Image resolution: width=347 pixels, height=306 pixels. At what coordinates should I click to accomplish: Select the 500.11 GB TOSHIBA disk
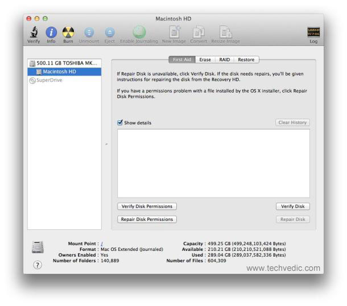(64, 63)
